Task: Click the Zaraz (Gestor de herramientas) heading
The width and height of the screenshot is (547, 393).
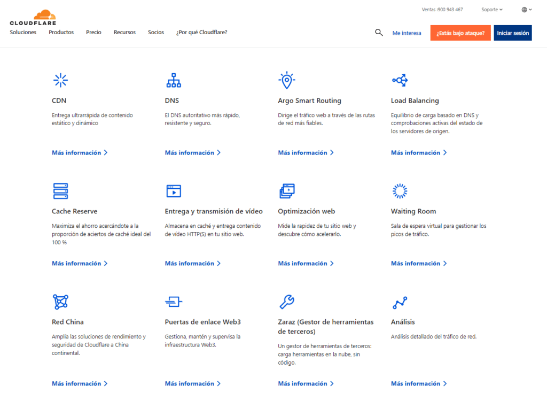Action: click(x=325, y=327)
